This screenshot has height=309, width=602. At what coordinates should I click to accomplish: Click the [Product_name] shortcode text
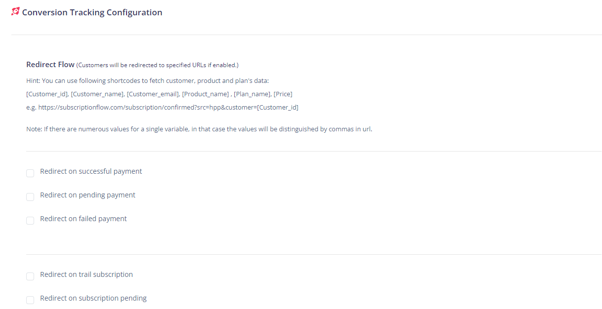pos(205,94)
